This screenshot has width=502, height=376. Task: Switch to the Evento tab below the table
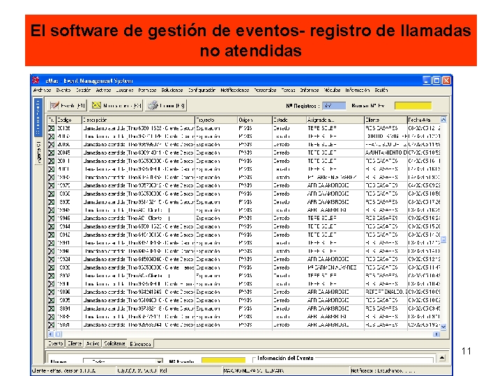[x=55, y=343]
